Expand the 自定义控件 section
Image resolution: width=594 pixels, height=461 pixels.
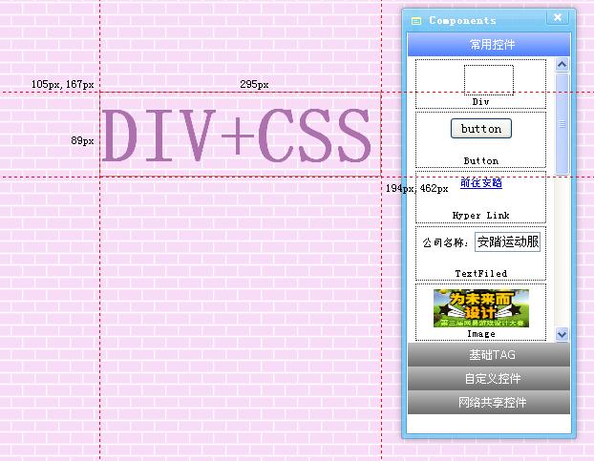489,378
